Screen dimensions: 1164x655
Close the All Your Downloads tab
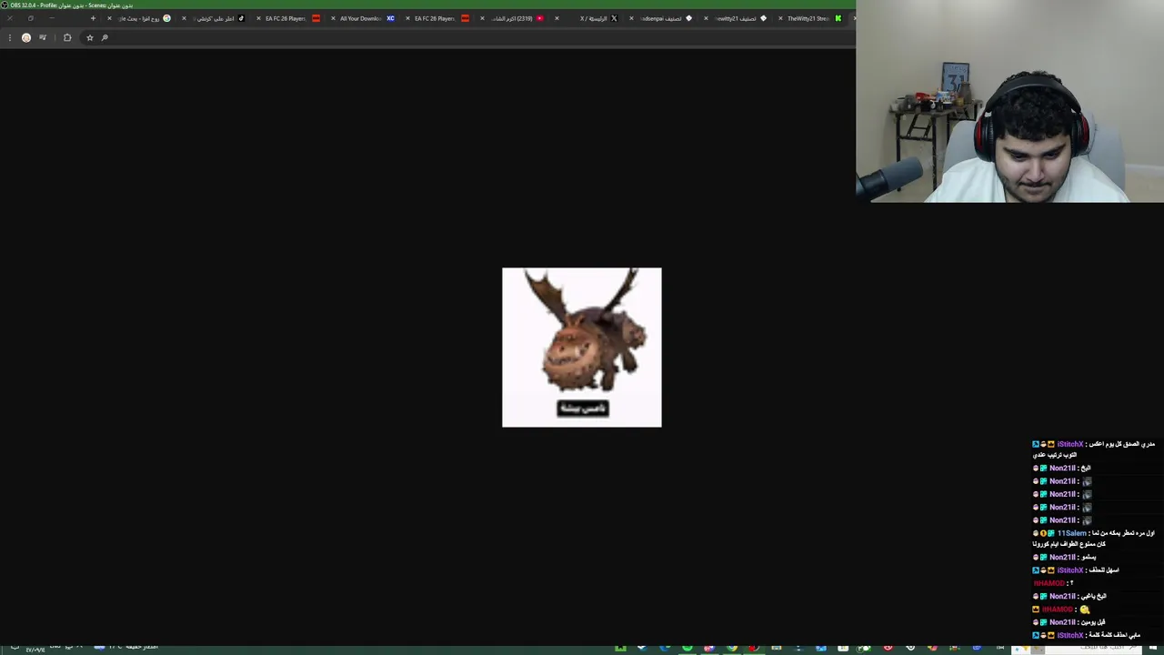[x=333, y=18]
